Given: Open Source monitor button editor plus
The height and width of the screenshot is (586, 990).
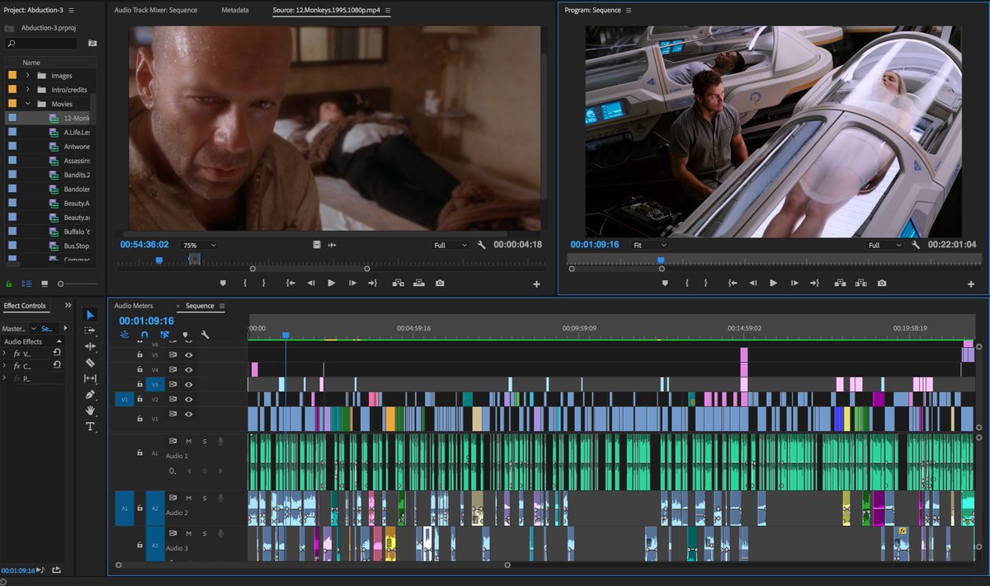Looking at the screenshot, I should [536, 284].
